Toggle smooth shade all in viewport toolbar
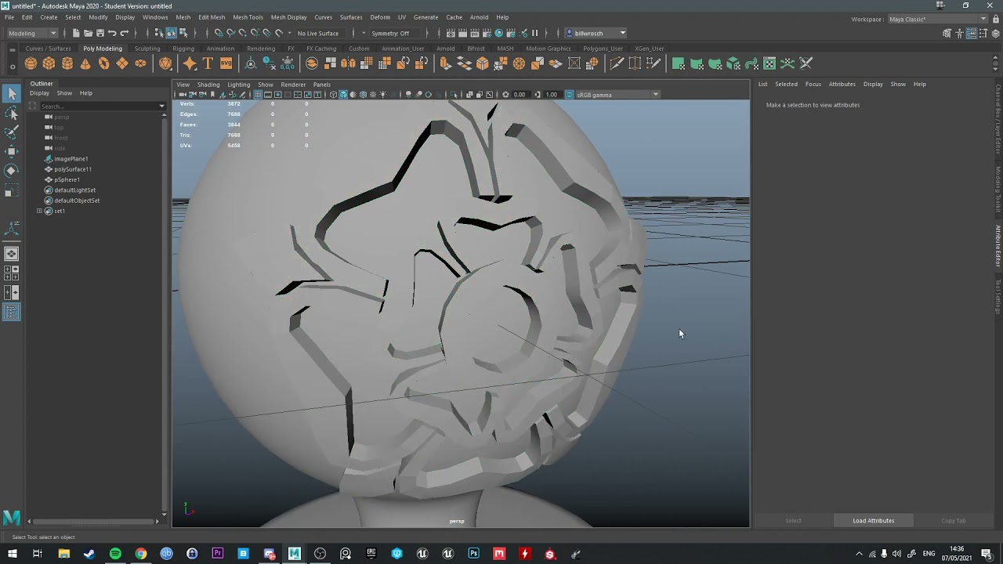Image resolution: width=1003 pixels, height=564 pixels. pos(343,95)
